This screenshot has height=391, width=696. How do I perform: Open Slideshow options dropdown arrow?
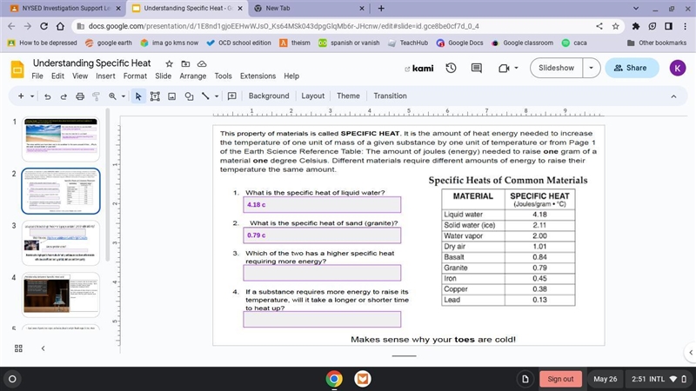point(592,68)
